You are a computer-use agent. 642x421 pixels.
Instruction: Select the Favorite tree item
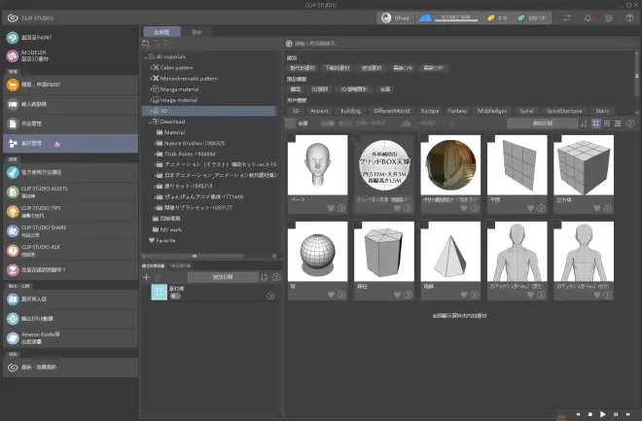click(x=165, y=240)
